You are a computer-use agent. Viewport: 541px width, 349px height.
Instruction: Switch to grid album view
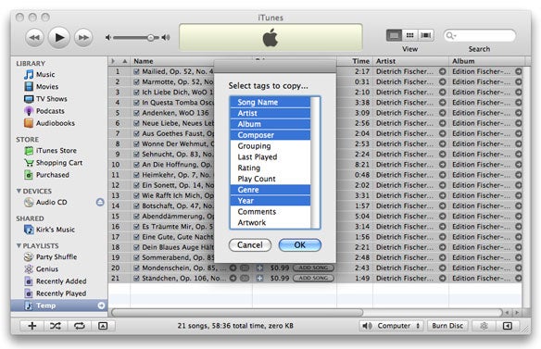pos(409,35)
